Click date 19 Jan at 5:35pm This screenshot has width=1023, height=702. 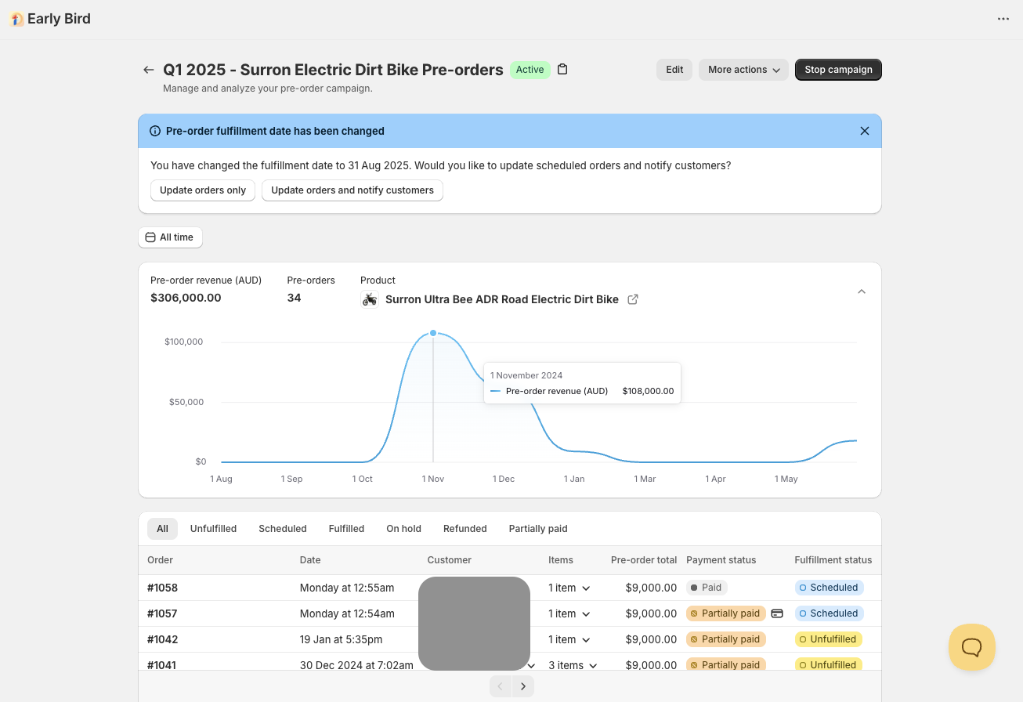click(x=341, y=639)
